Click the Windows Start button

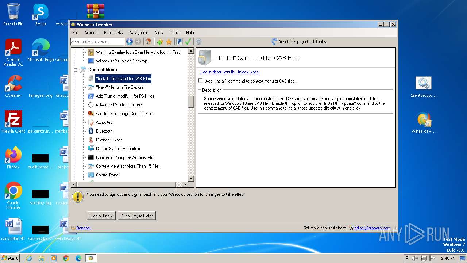[10, 258]
